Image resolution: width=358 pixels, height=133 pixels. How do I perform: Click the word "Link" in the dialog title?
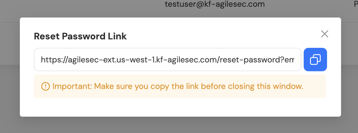coord(118,36)
